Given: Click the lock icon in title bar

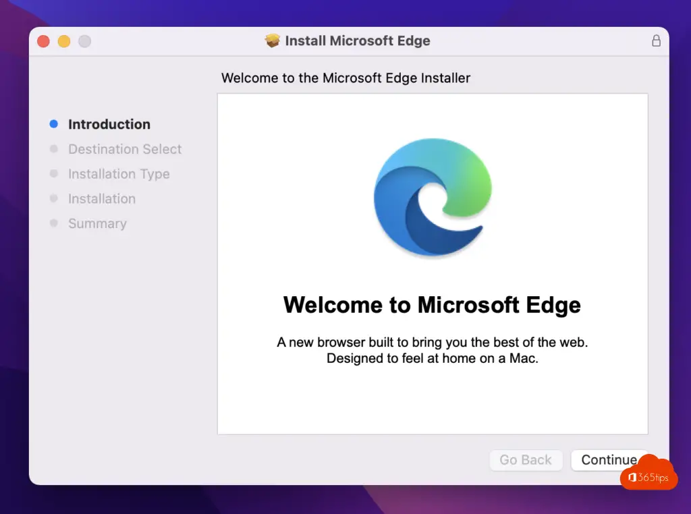Looking at the screenshot, I should click(x=656, y=41).
